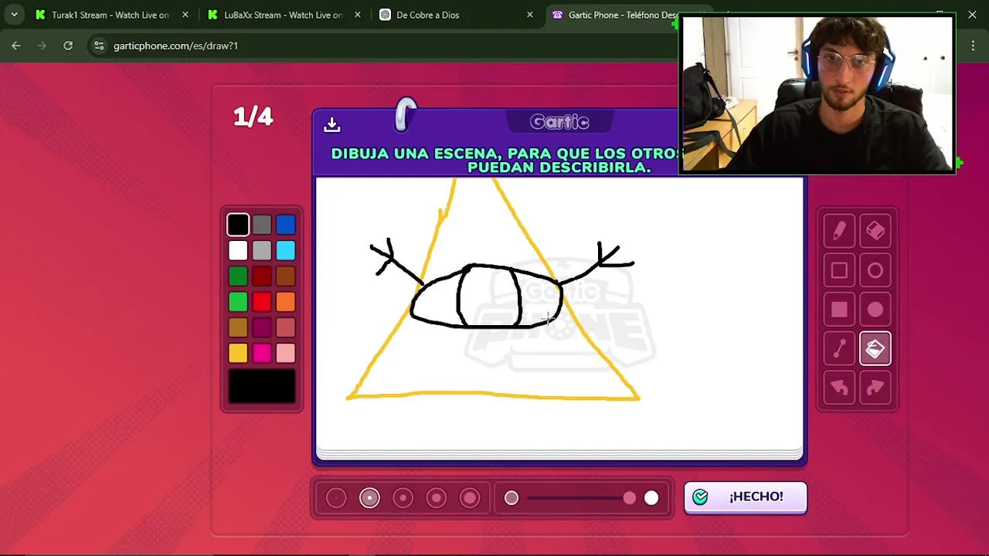Image resolution: width=989 pixels, height=556 pixels.
Task: Pick the bright green color swatch
Action: pyautogui.click(x=238, y=302)
